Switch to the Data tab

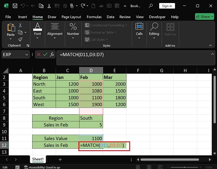pyautogui.click(x=110, y=17)
